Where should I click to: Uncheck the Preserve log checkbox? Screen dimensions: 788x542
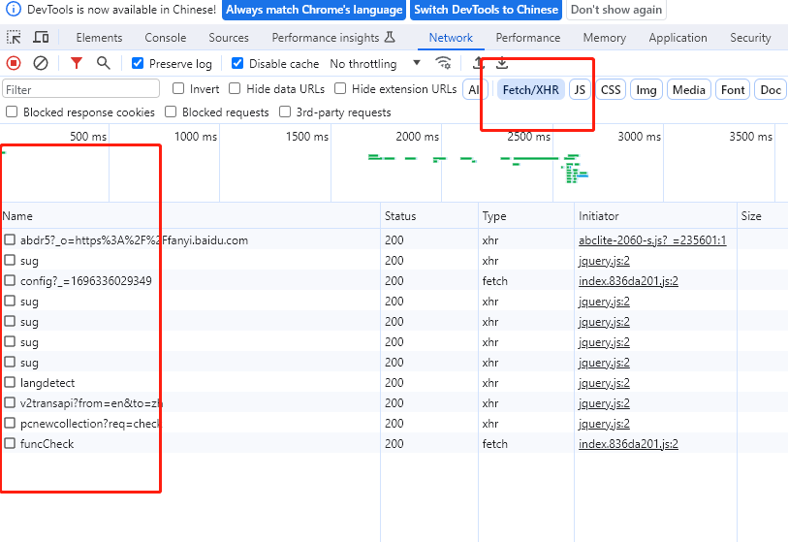click(x=138, y=64)
